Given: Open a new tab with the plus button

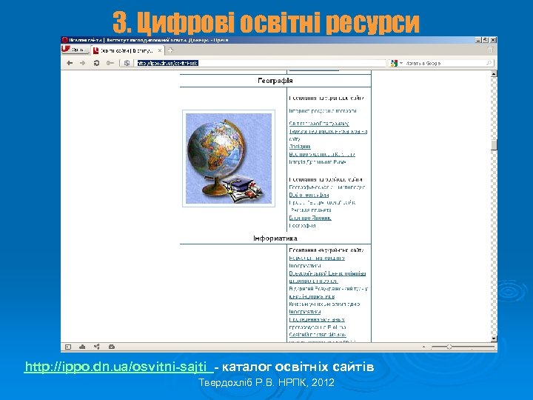Looking at the screenshot, I should [170, 50].
